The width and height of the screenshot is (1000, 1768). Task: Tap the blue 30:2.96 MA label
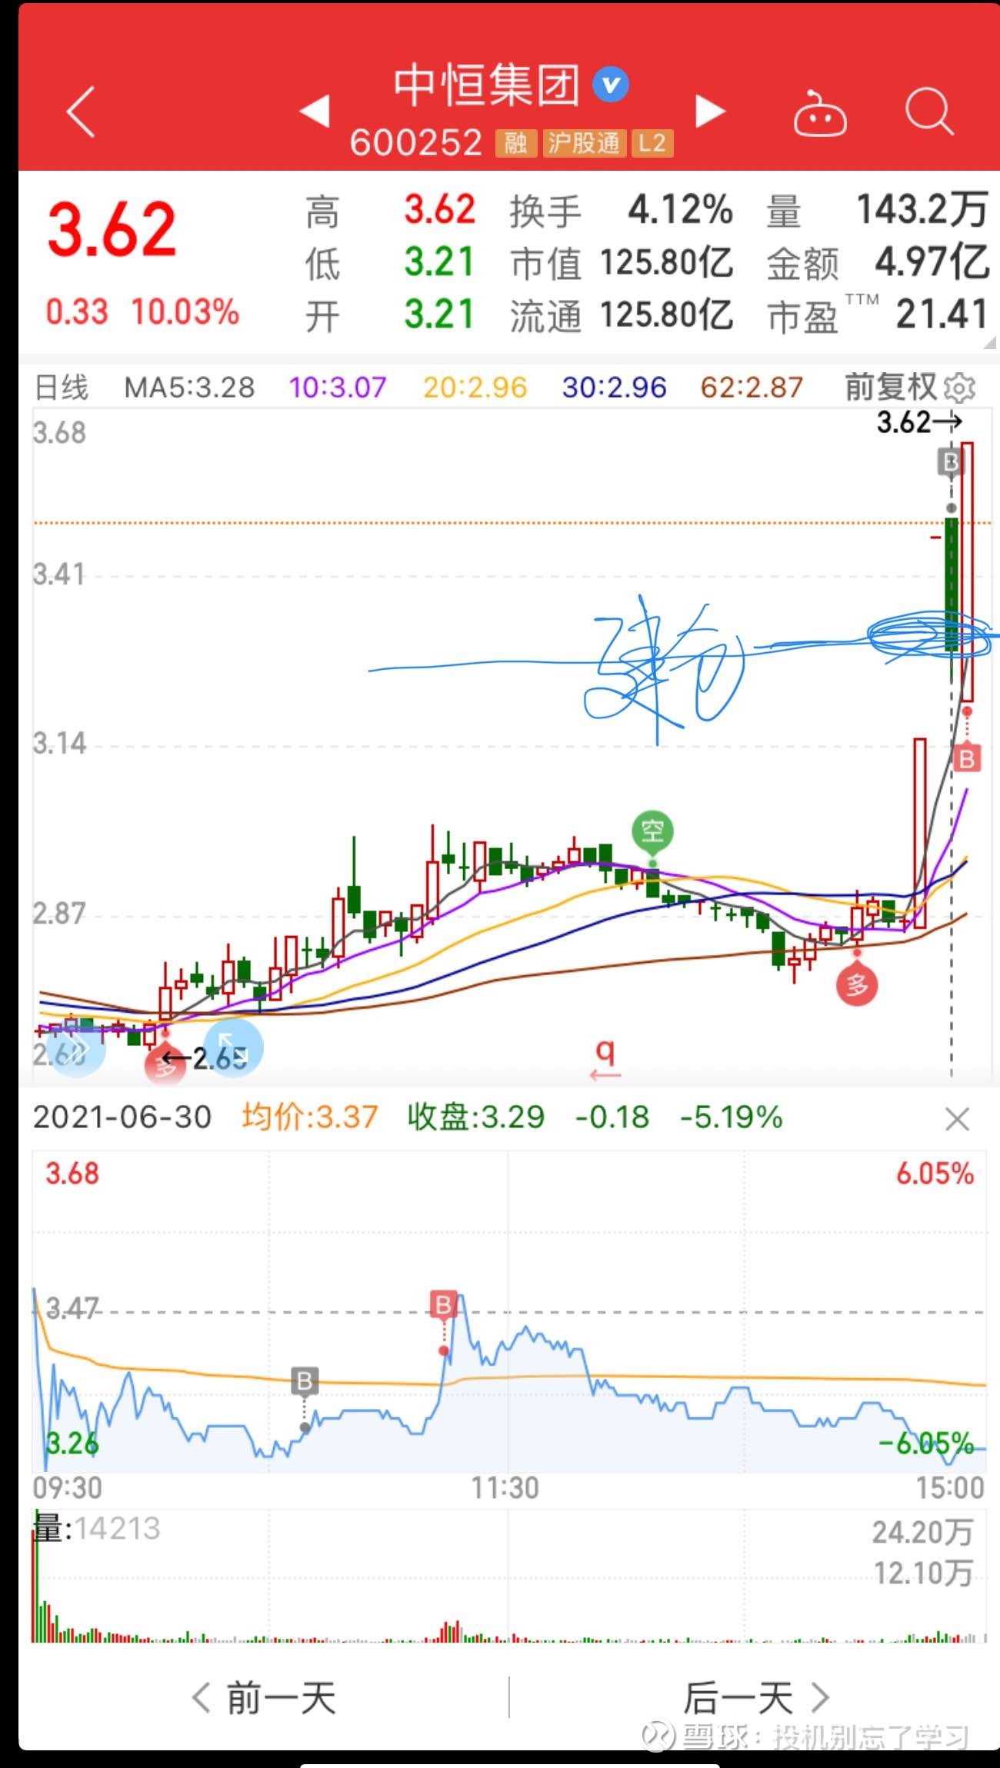(614, 388)
